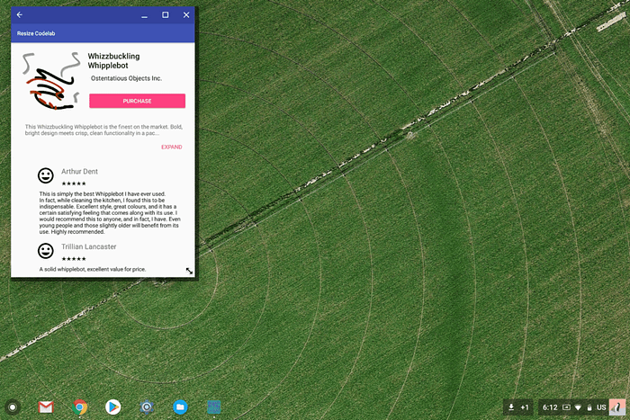Click the window resize corner handle
Screen dimensions: 630x420
pos(189,271)
